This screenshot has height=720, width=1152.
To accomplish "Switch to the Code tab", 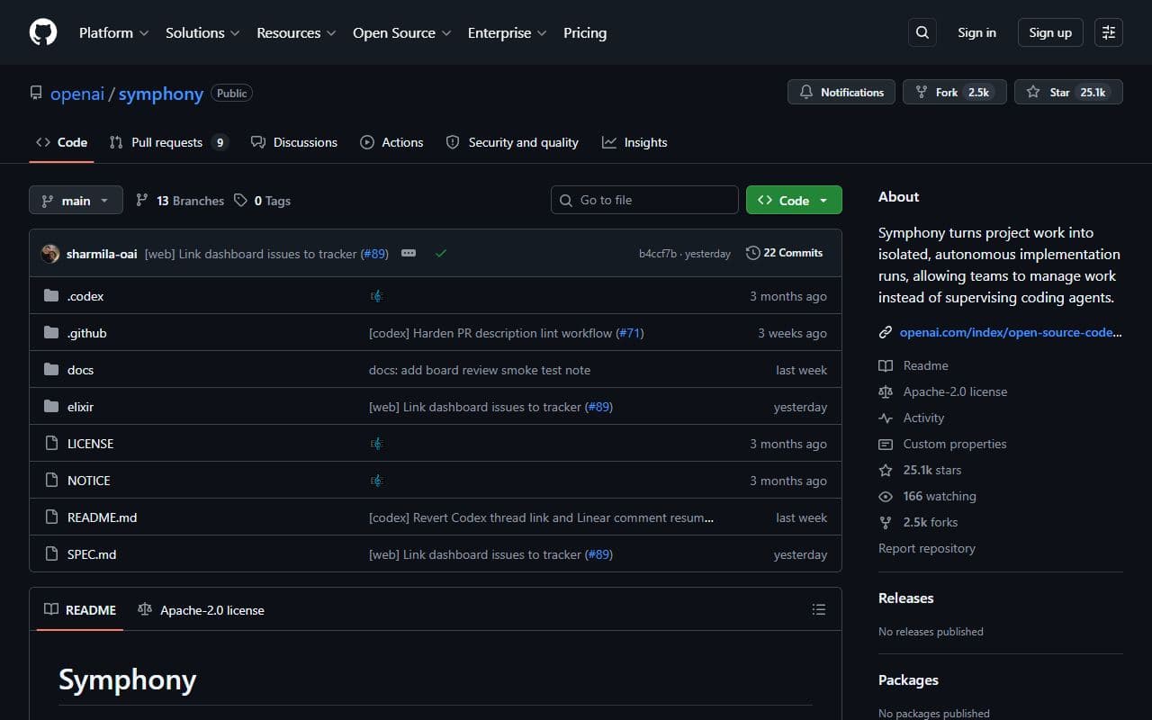I will (61, 142).
